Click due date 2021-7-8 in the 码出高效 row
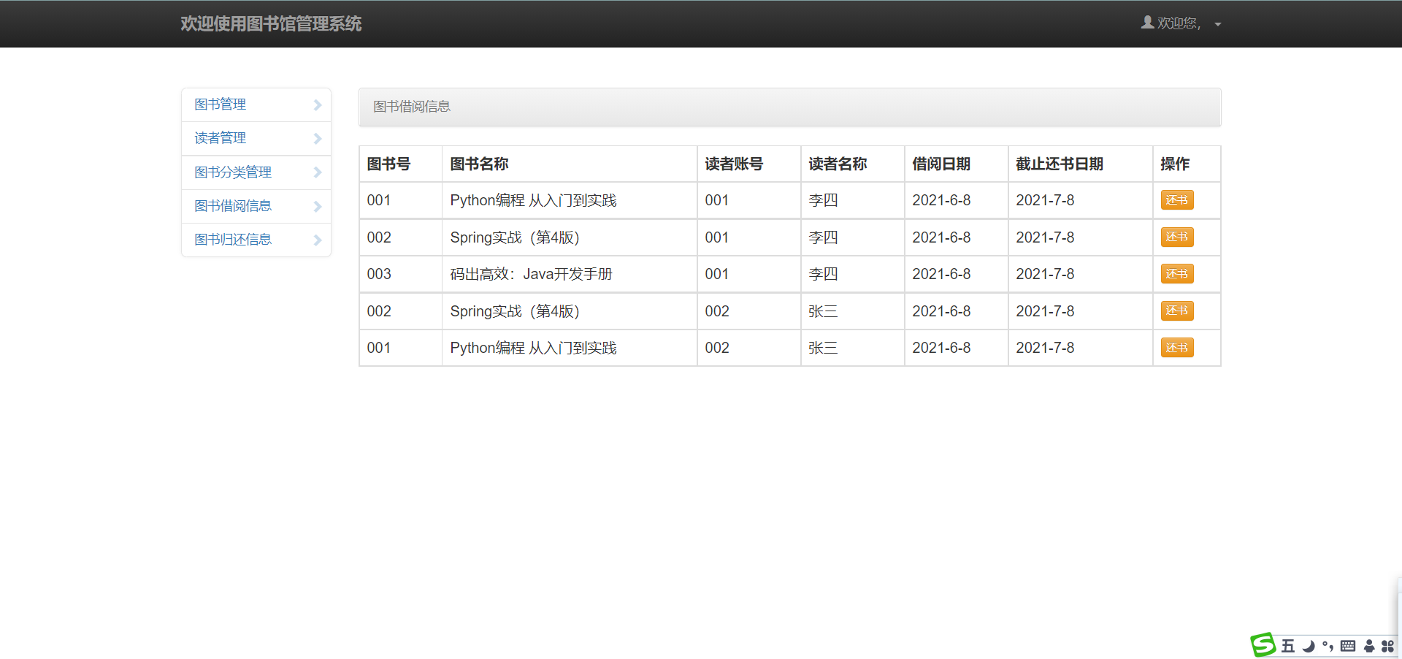 point(1045,274)
